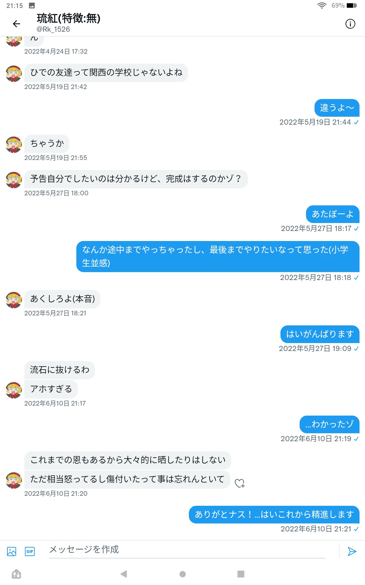Tap the back arrow in header
The height and width of the screenshot is (585, 365).
pyautogui.click(x=16, y=24)
